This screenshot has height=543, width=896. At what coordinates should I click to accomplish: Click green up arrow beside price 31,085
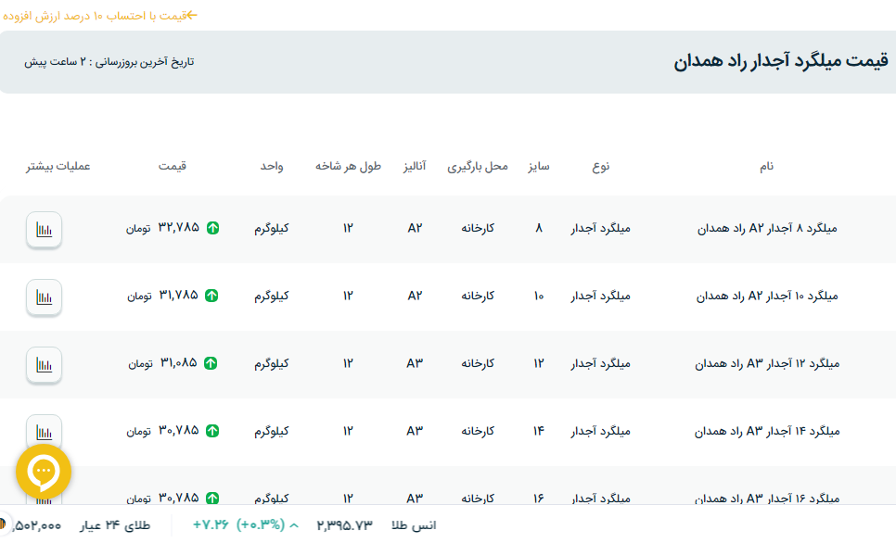(211, 363)
